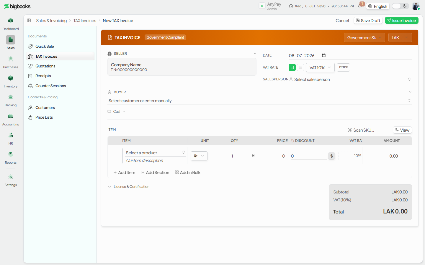425x265 pixels.
Task: Click the Total LAK 0.00 value
Action: [x=395, y=211]
